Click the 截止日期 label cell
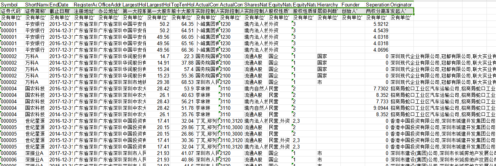 click(x=61, y=11)
